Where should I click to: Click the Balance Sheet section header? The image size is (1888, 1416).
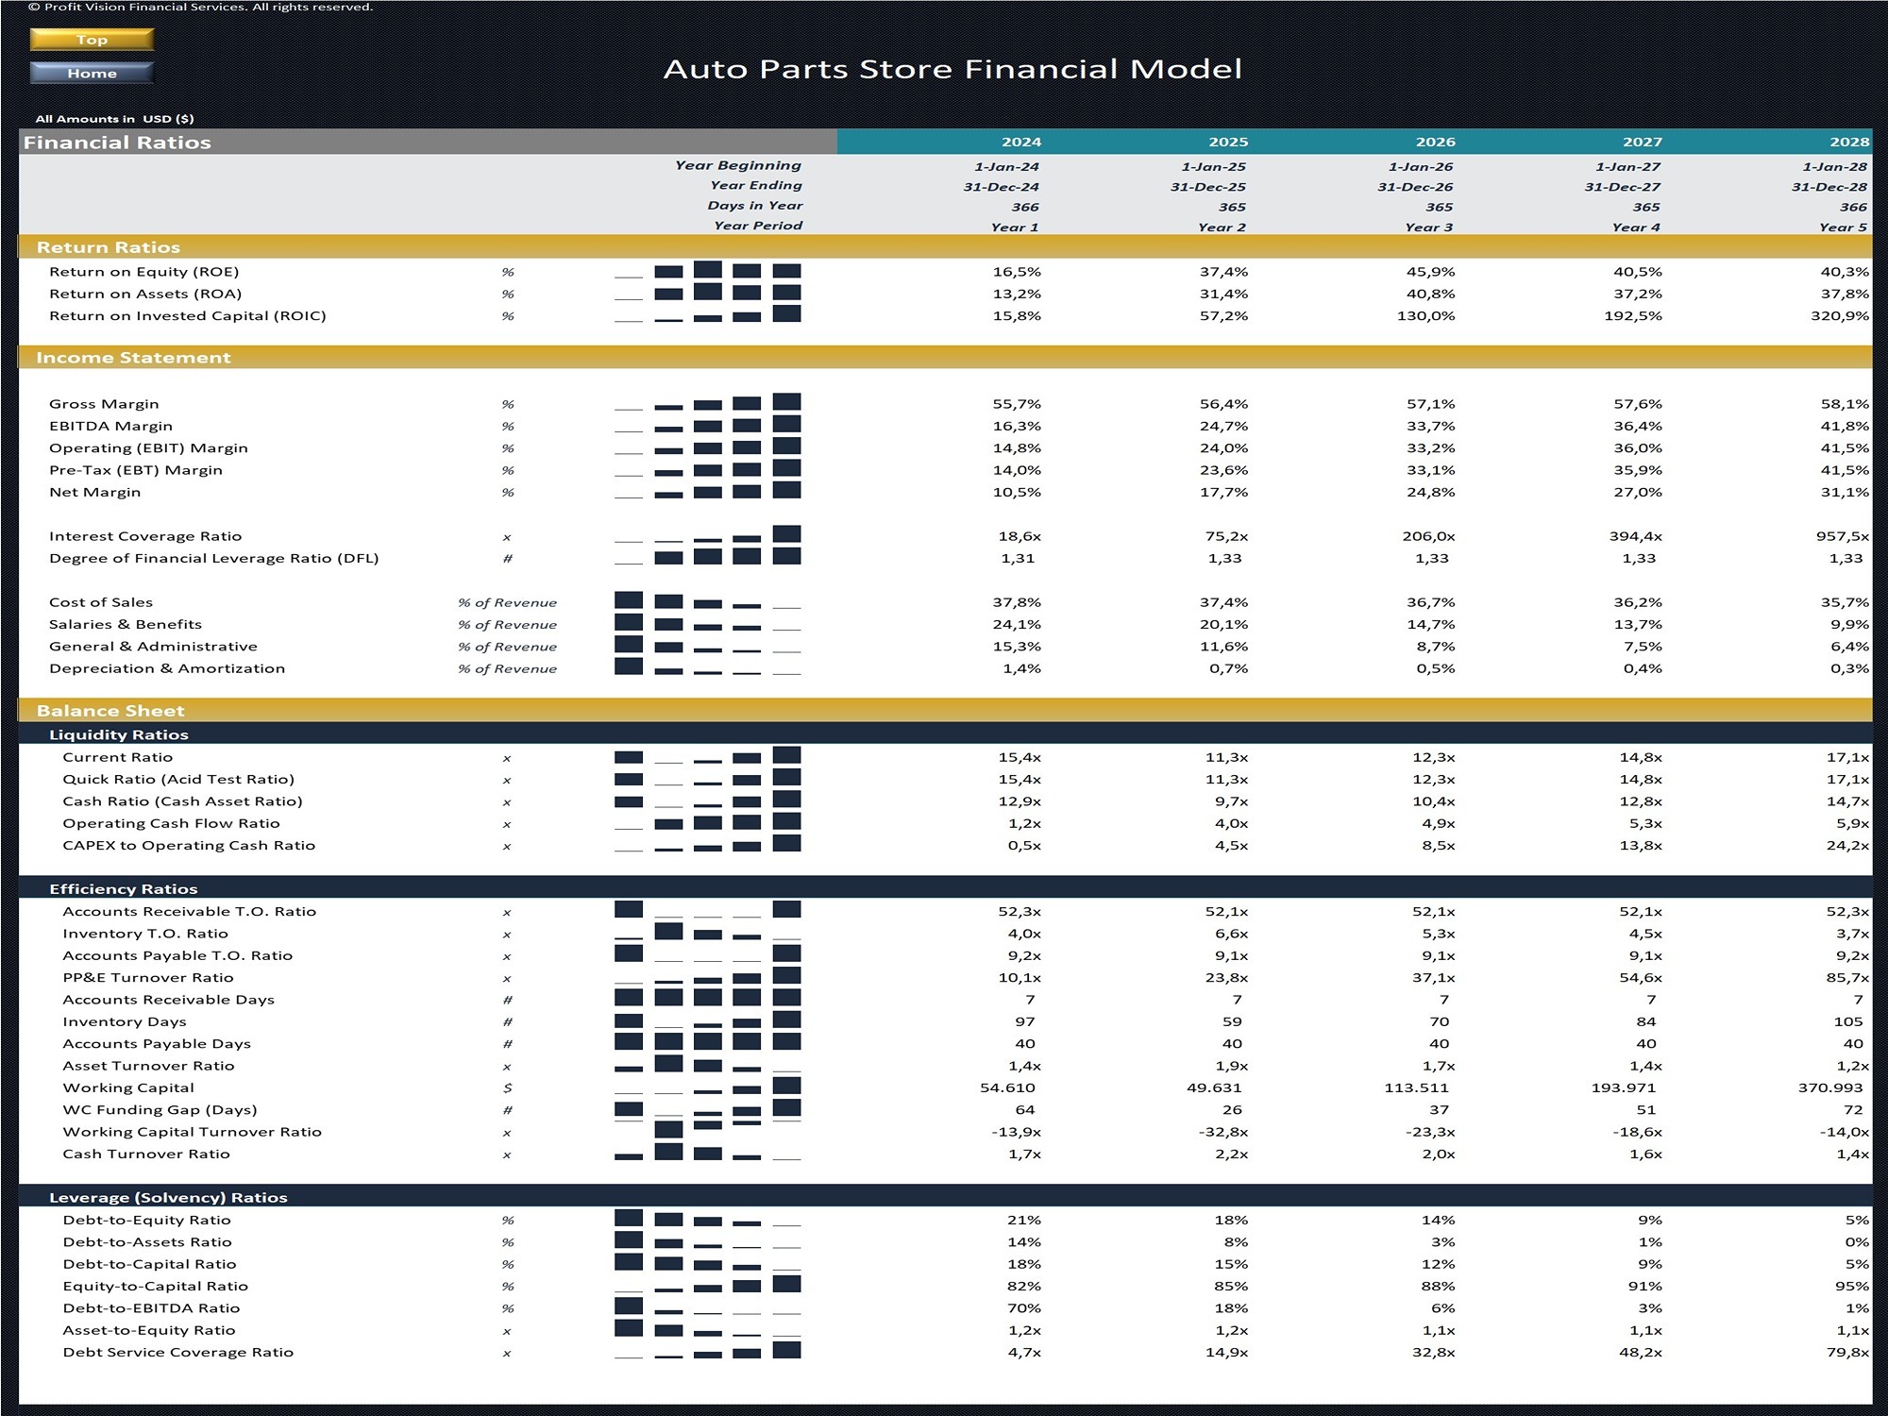pos(945,710)
